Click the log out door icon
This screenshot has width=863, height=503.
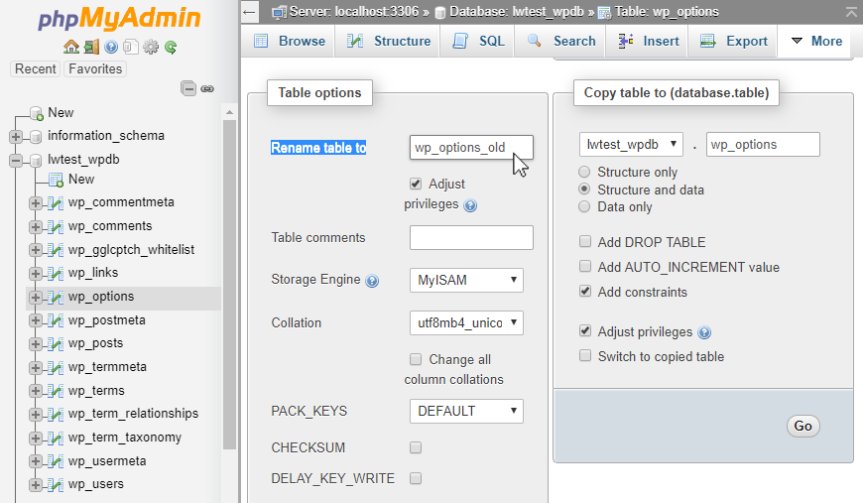tap(91, 48)
